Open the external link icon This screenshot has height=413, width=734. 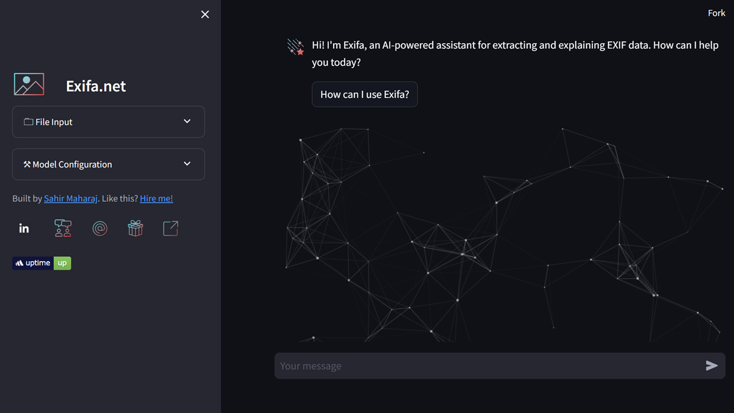tap(170, 228)
